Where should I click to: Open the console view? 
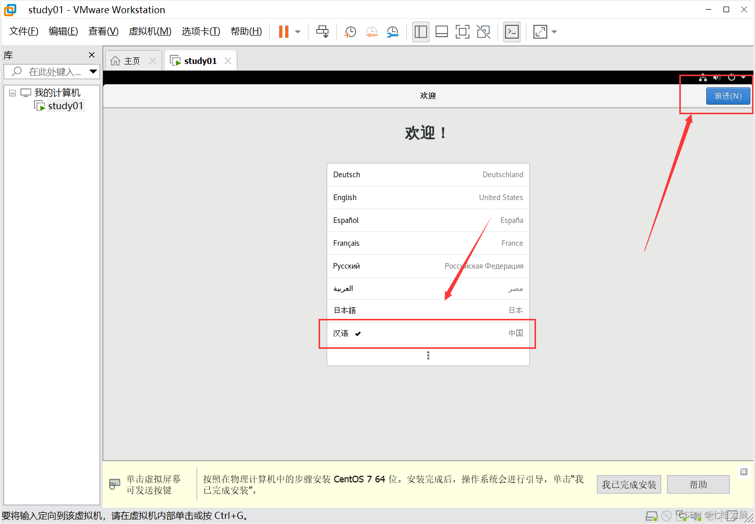click(512, 31)
